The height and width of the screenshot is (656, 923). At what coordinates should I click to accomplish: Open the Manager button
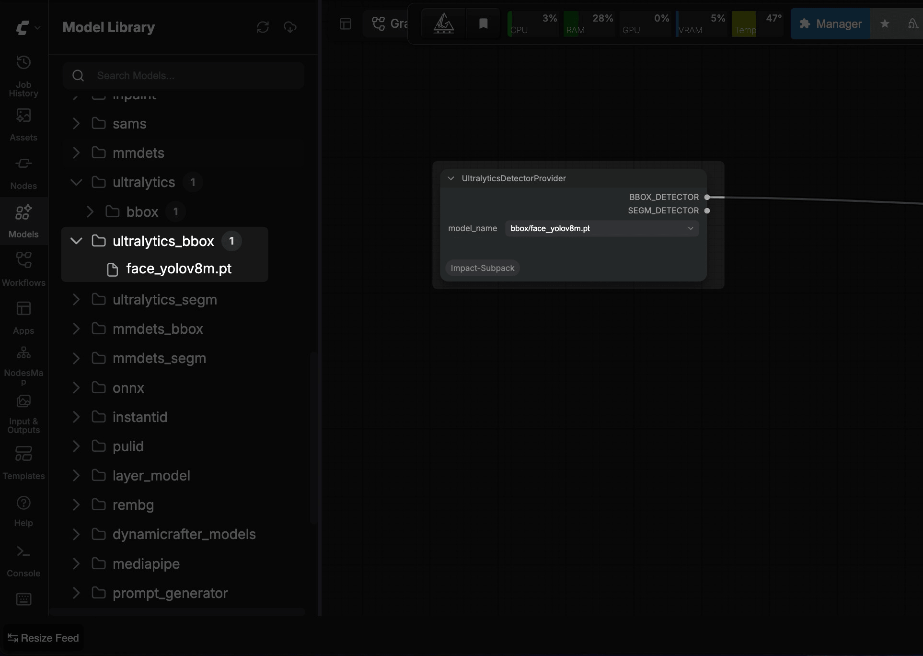[831, 23]
